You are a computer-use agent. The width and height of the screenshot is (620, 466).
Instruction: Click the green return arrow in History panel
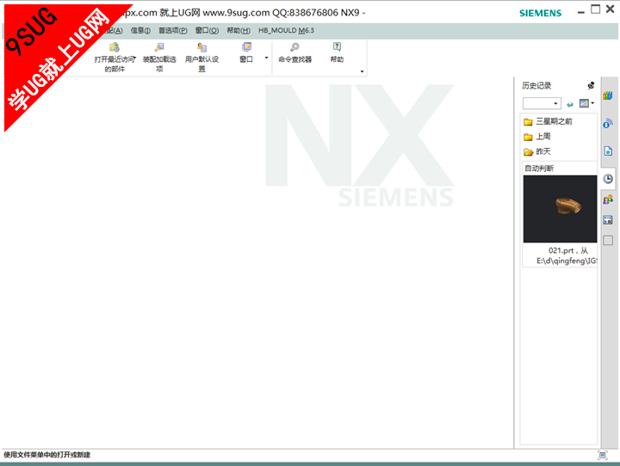(x=569, y=104)
